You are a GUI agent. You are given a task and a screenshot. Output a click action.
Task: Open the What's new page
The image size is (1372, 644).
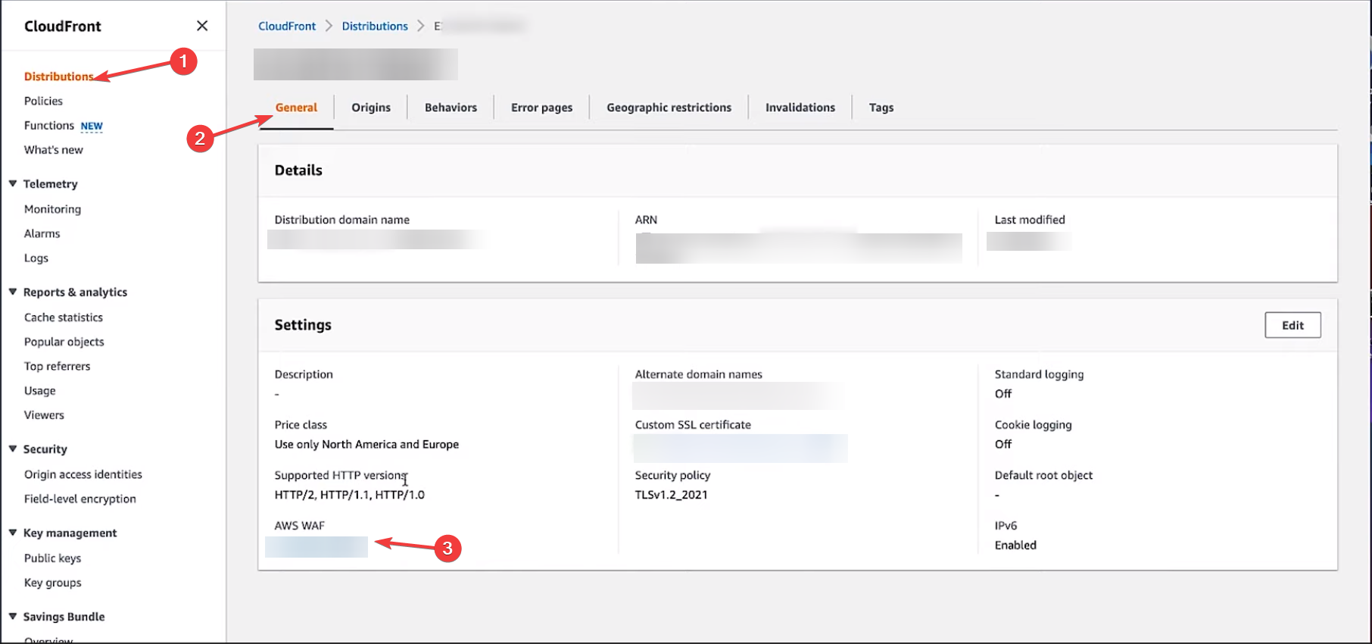tap(54, 150)
